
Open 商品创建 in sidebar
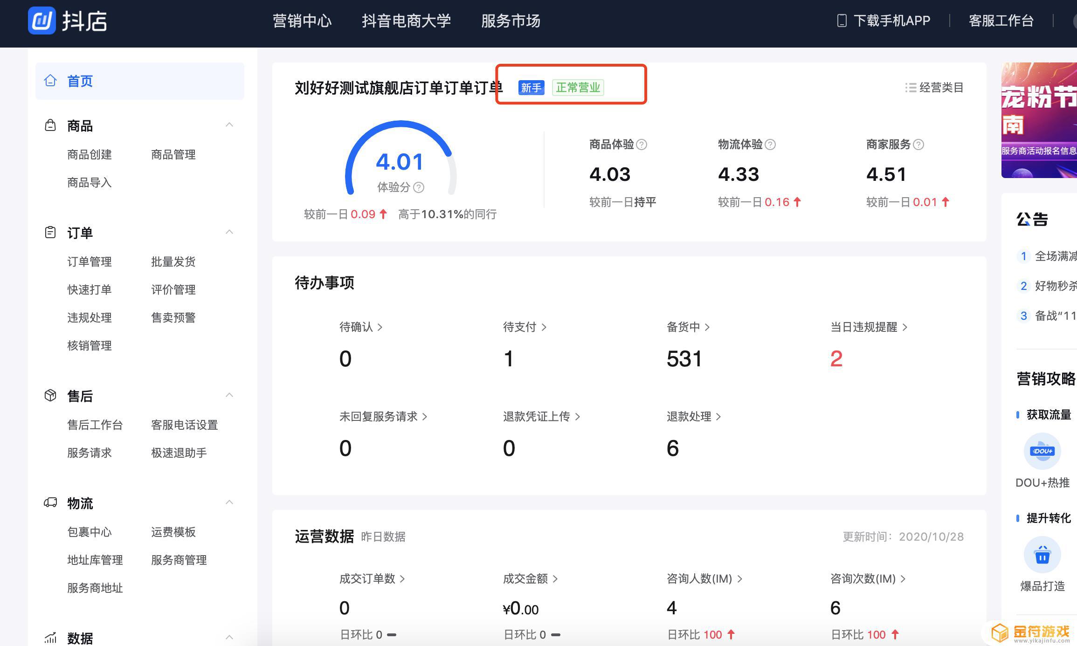tap(90, 155)
